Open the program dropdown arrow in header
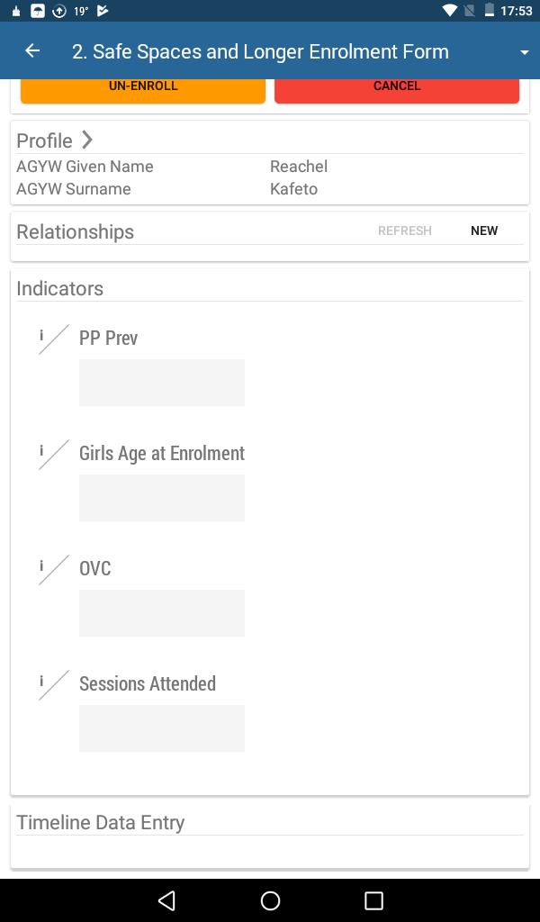This screenshot has height=922, width=540. coord(525,52)
